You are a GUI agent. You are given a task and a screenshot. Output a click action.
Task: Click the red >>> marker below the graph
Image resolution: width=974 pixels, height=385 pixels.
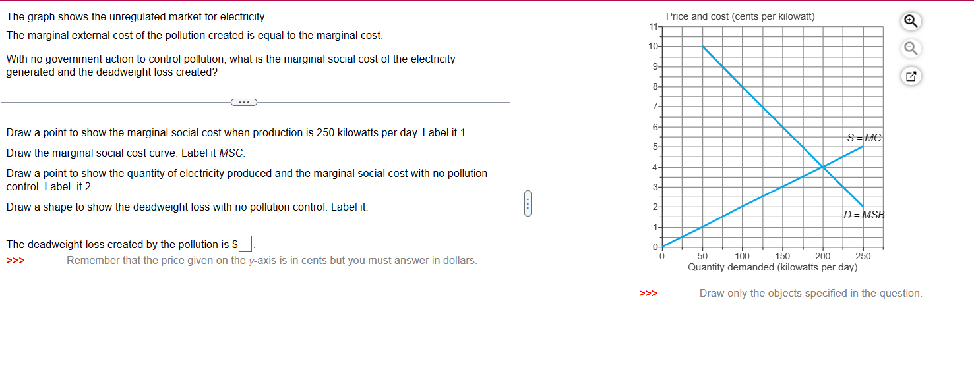click(x=648, y=294)
